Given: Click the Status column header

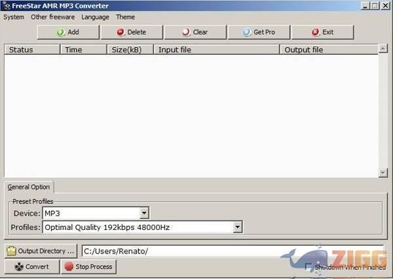Looking at the screenshot, I should pos(33,50).
